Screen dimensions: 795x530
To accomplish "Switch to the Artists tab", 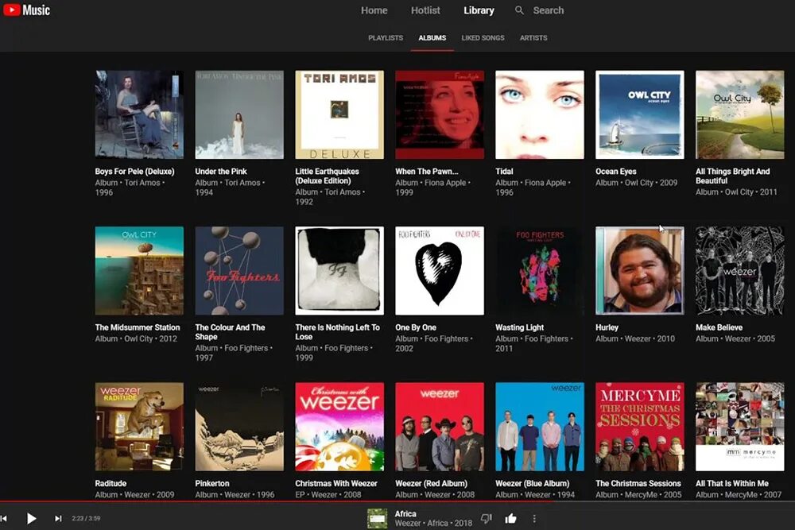I will (533, 38).
